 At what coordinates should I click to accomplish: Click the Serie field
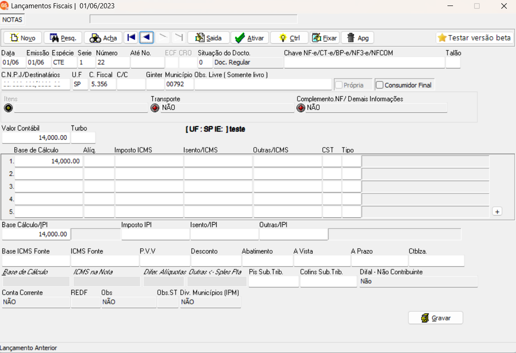pyautogui.click(x=86, y=62)
